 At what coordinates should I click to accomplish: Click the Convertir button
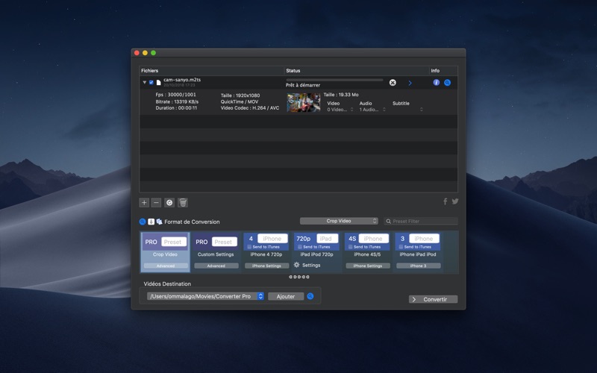point(434,299)
